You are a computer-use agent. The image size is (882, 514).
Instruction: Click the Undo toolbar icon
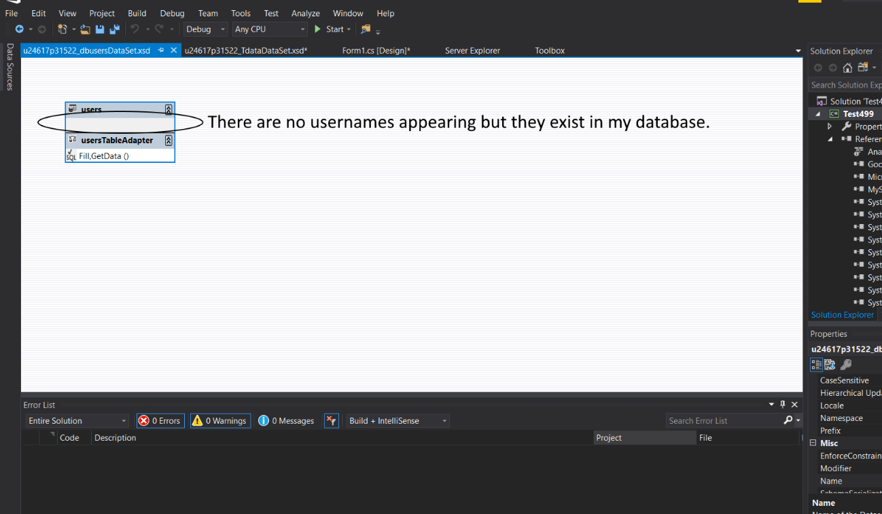135,29
